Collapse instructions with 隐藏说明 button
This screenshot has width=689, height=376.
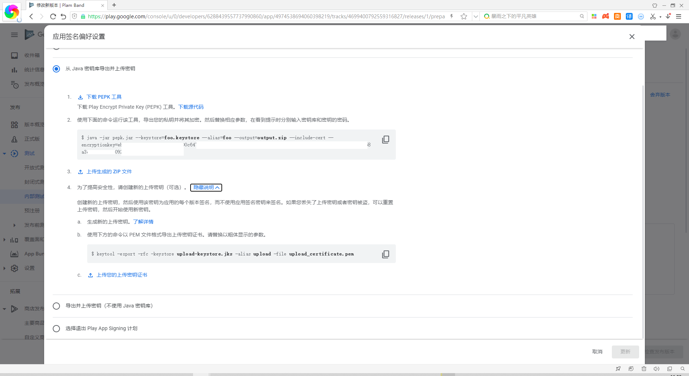click(206, 188)
